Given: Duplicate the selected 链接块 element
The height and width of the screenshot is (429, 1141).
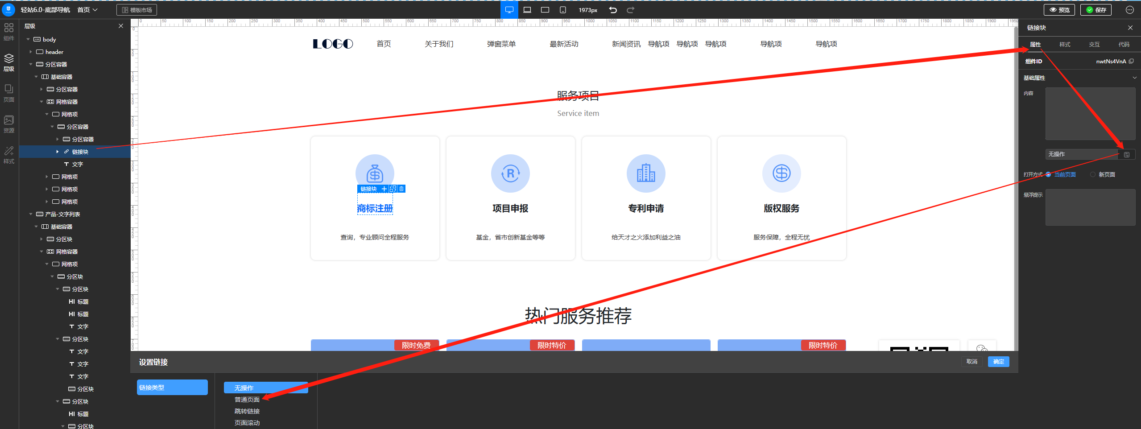Looking at the screenshot, I should click(x=393, y=189).
